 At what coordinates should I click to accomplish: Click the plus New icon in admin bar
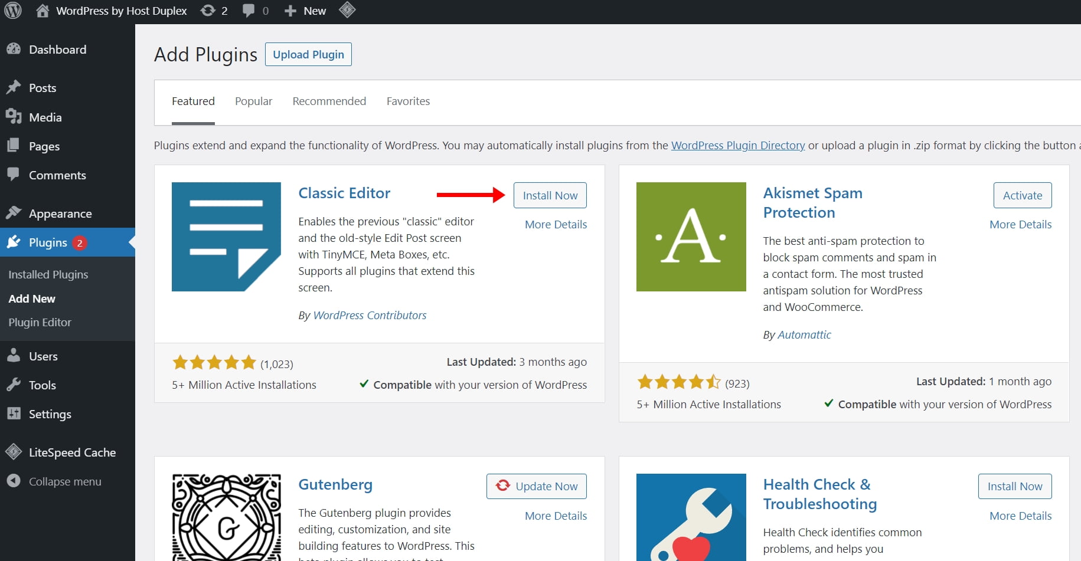(x=290, y=11)
